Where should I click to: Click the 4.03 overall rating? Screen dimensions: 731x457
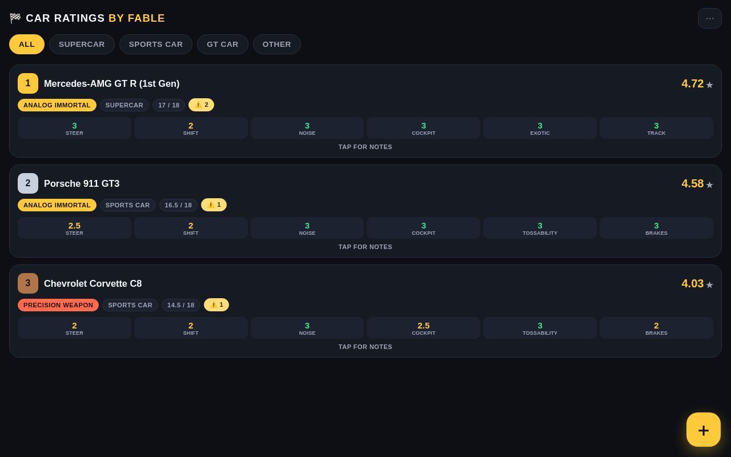692,283
